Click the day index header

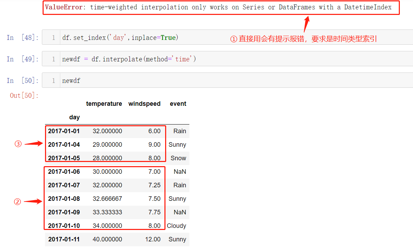pyautogui.click(x=74, y=117)
